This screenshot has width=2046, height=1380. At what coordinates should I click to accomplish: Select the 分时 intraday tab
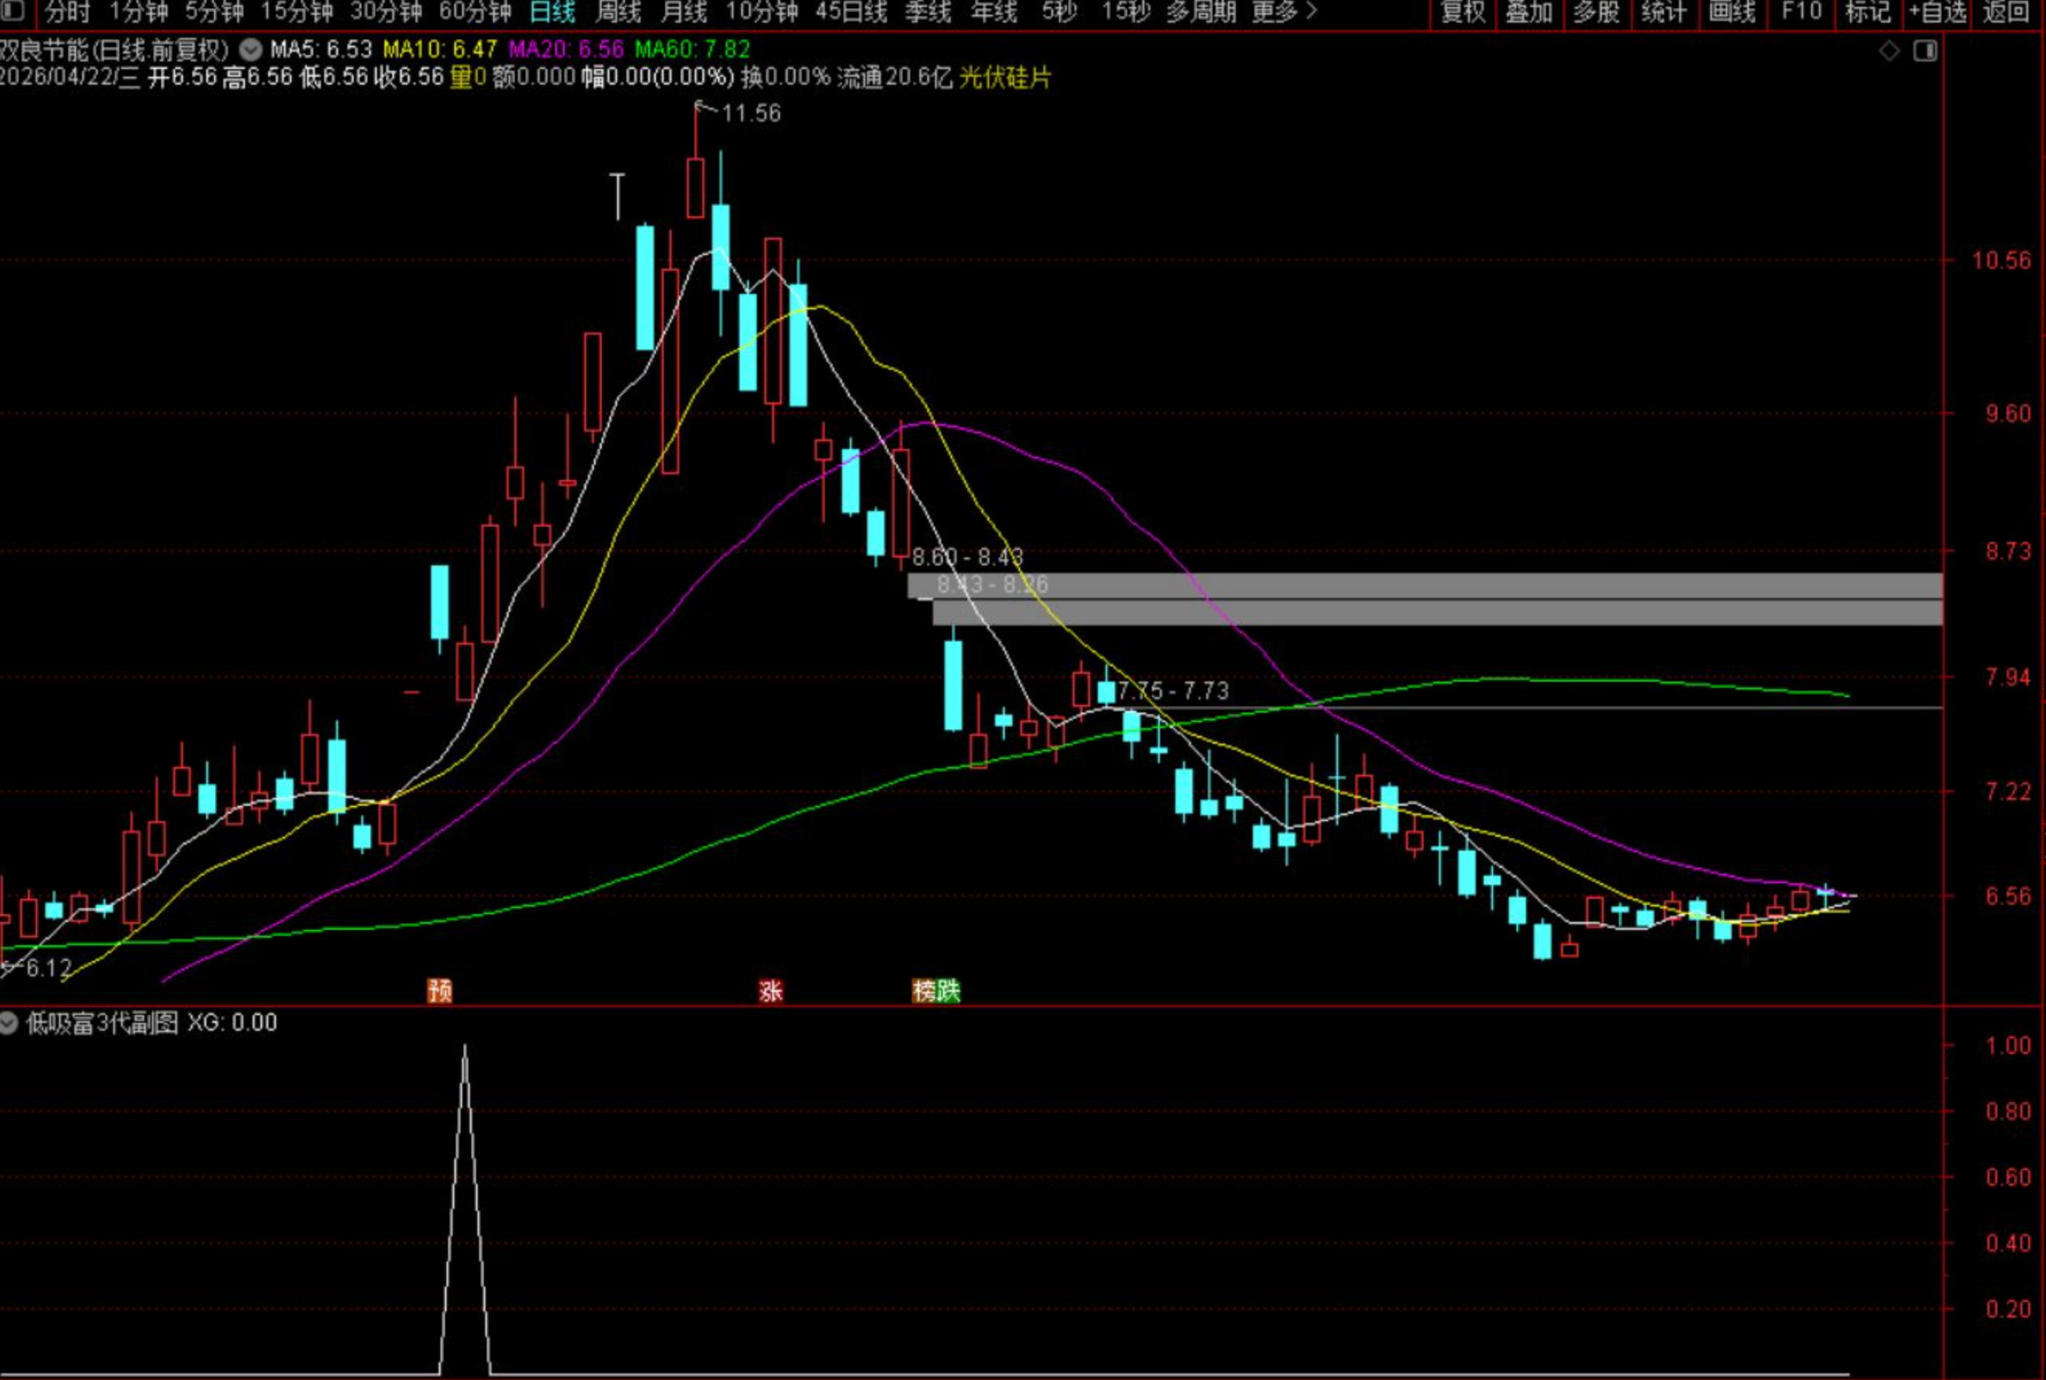coord(67,12)
